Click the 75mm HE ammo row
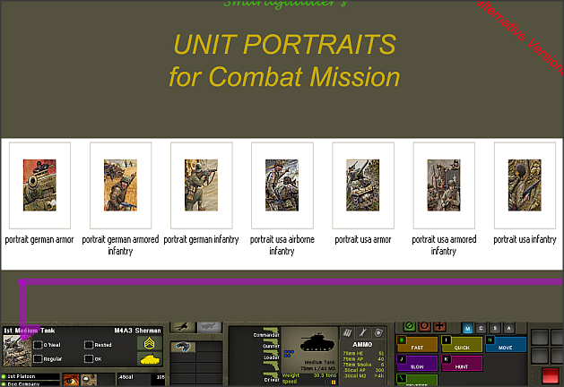 (363, 354)
